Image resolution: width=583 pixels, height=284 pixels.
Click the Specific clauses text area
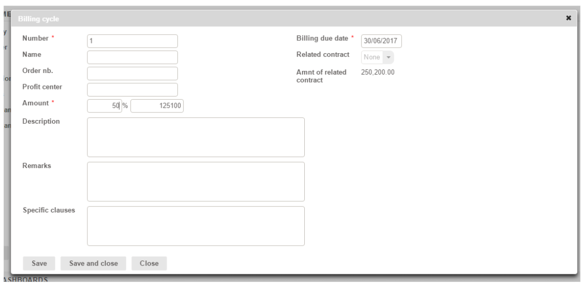click(x=196, y=226)
